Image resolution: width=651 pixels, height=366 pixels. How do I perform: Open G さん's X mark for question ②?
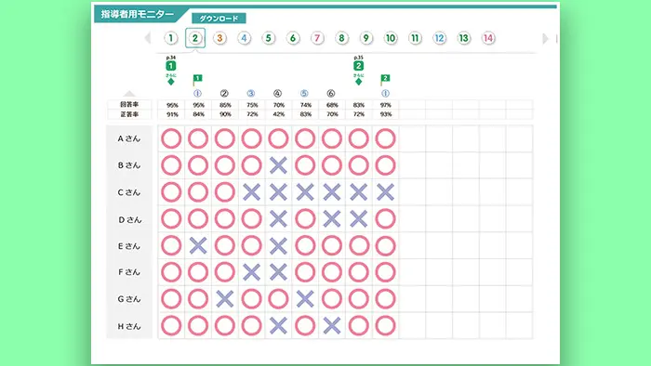tap(225, 299)
